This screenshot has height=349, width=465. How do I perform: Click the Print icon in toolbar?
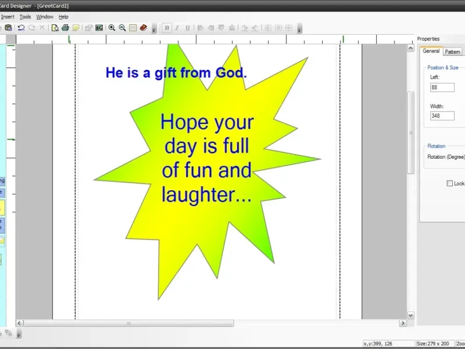[65, 27]
